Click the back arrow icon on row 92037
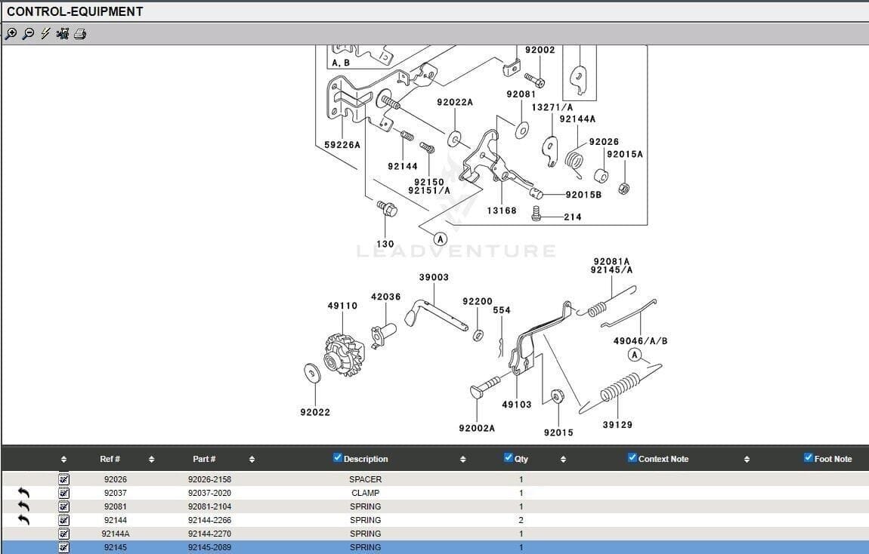869x554 pixels. click(x=23, y=493)
